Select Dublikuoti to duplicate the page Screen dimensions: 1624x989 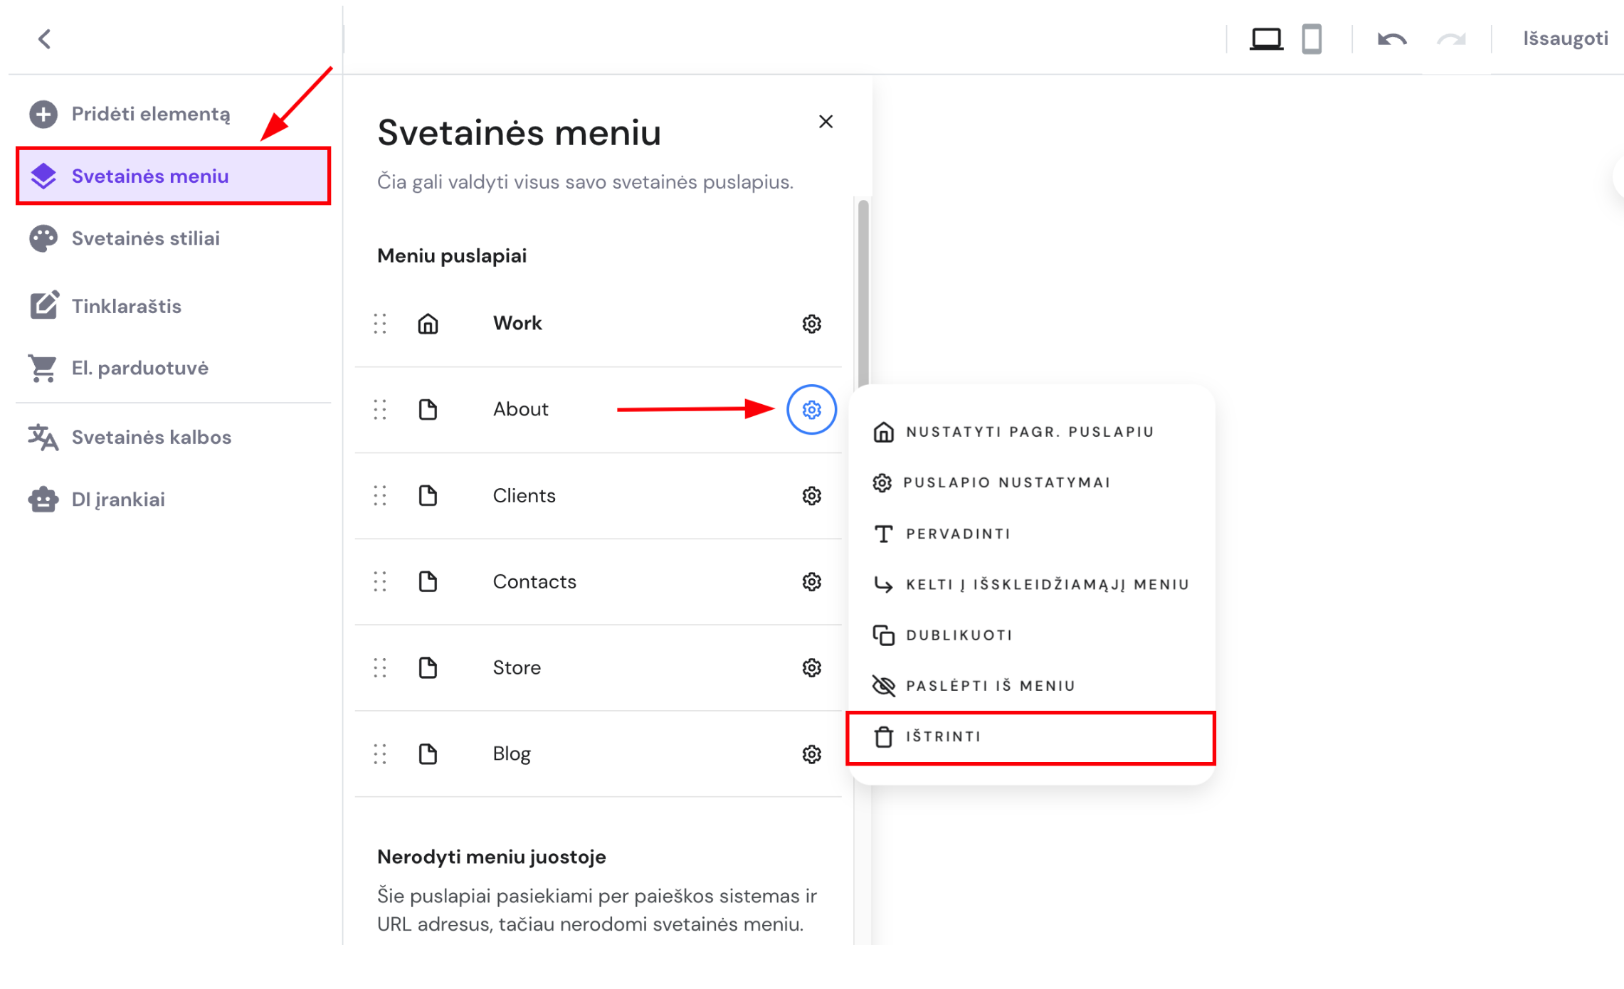click(x=958, y=635)
